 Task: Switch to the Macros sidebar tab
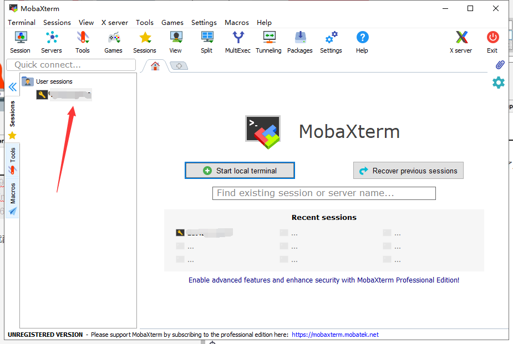click(x=12, y=197)
